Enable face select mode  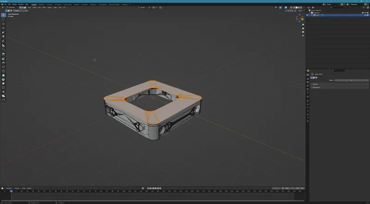coord(25,7)
